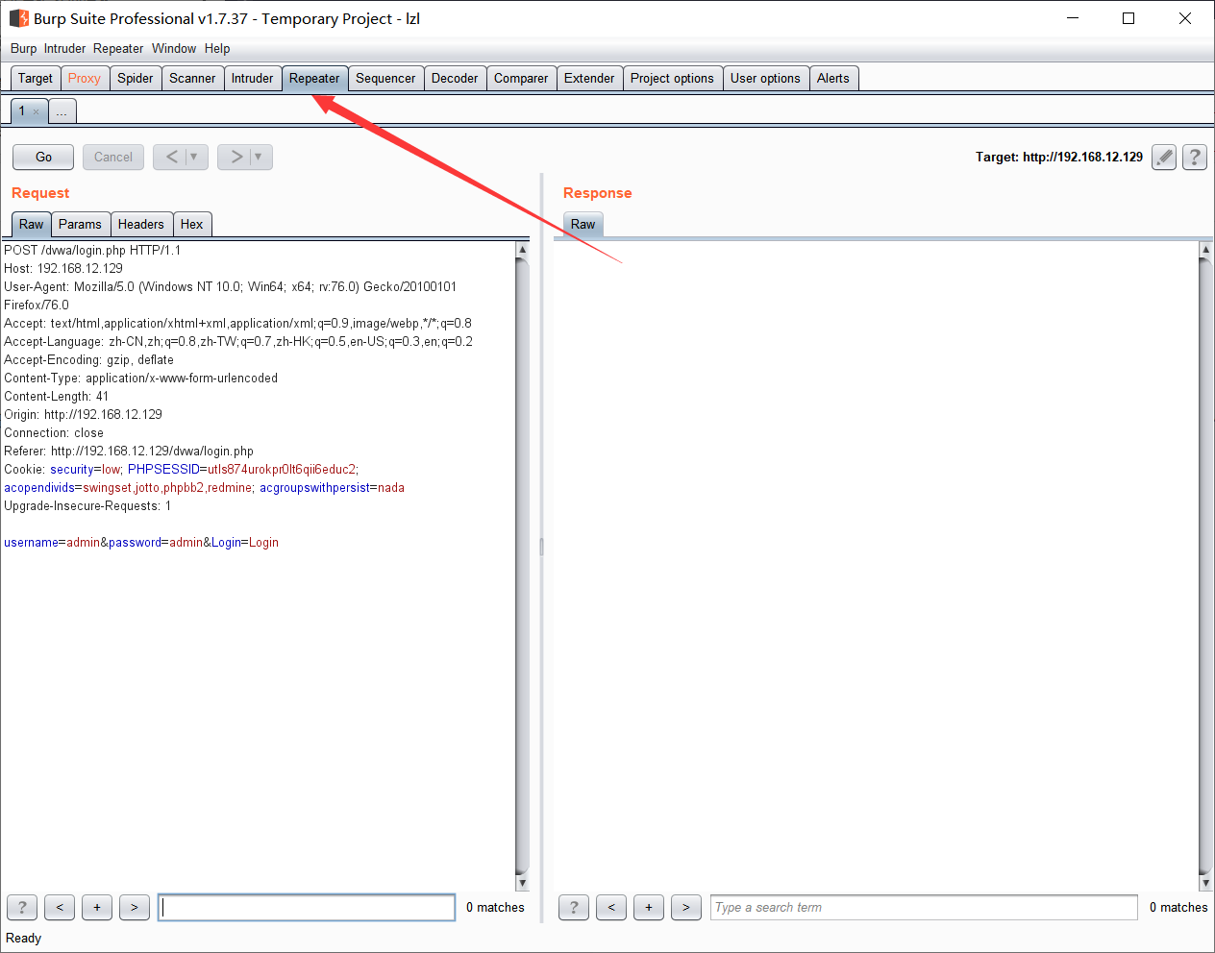Click the 'Target: http://192.168.12.129' label
The height and width of the screenshot is (953, 1215).
tap(1059, 157)
